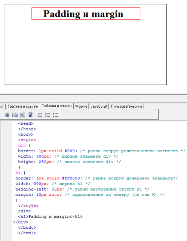Screen dimensions: 187x241
Task: Switch to the Пользовательские tab
Action: (126, 106)
